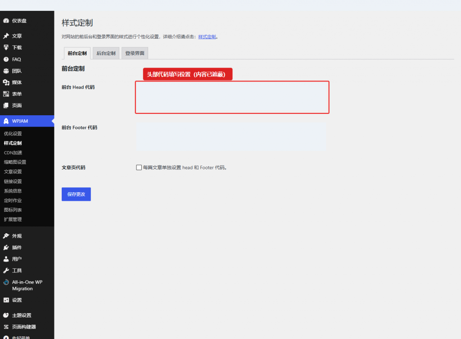
Task: Click the wrench icon beside 工具
Action: [6, 271]
